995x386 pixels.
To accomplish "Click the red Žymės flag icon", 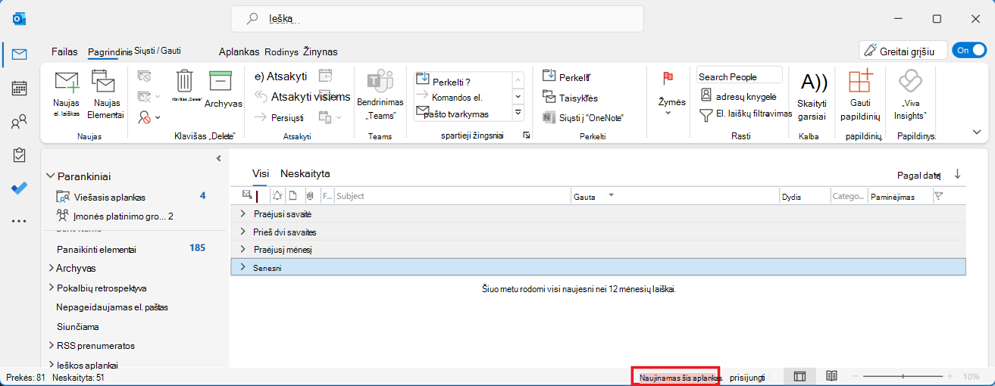I will [668, 77].
